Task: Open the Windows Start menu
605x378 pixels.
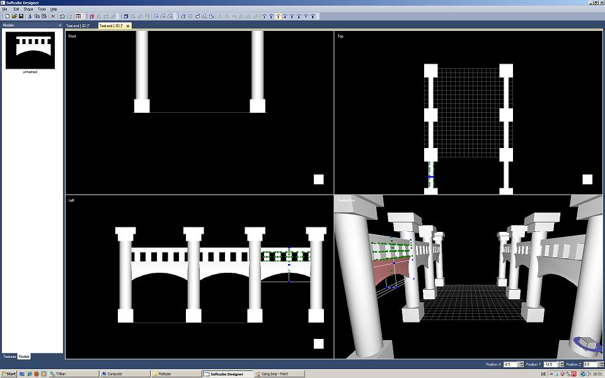Action: pyautogui.click(x=9, y=374)
